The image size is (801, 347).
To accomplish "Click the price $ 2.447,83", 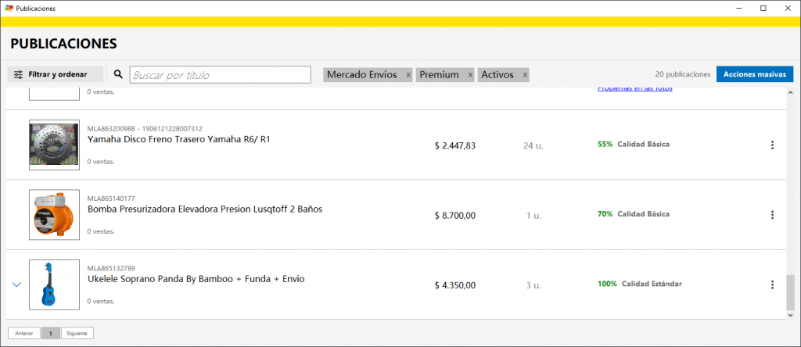I will coord(455,146).
